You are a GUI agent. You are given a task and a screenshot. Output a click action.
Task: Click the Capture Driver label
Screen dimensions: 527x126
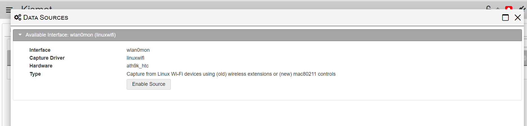click(x=47, y=58)
